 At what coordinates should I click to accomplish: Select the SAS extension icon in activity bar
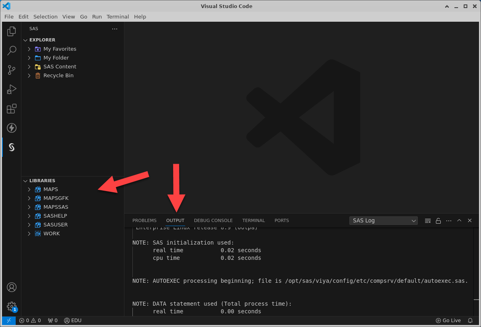pos(12,147)
